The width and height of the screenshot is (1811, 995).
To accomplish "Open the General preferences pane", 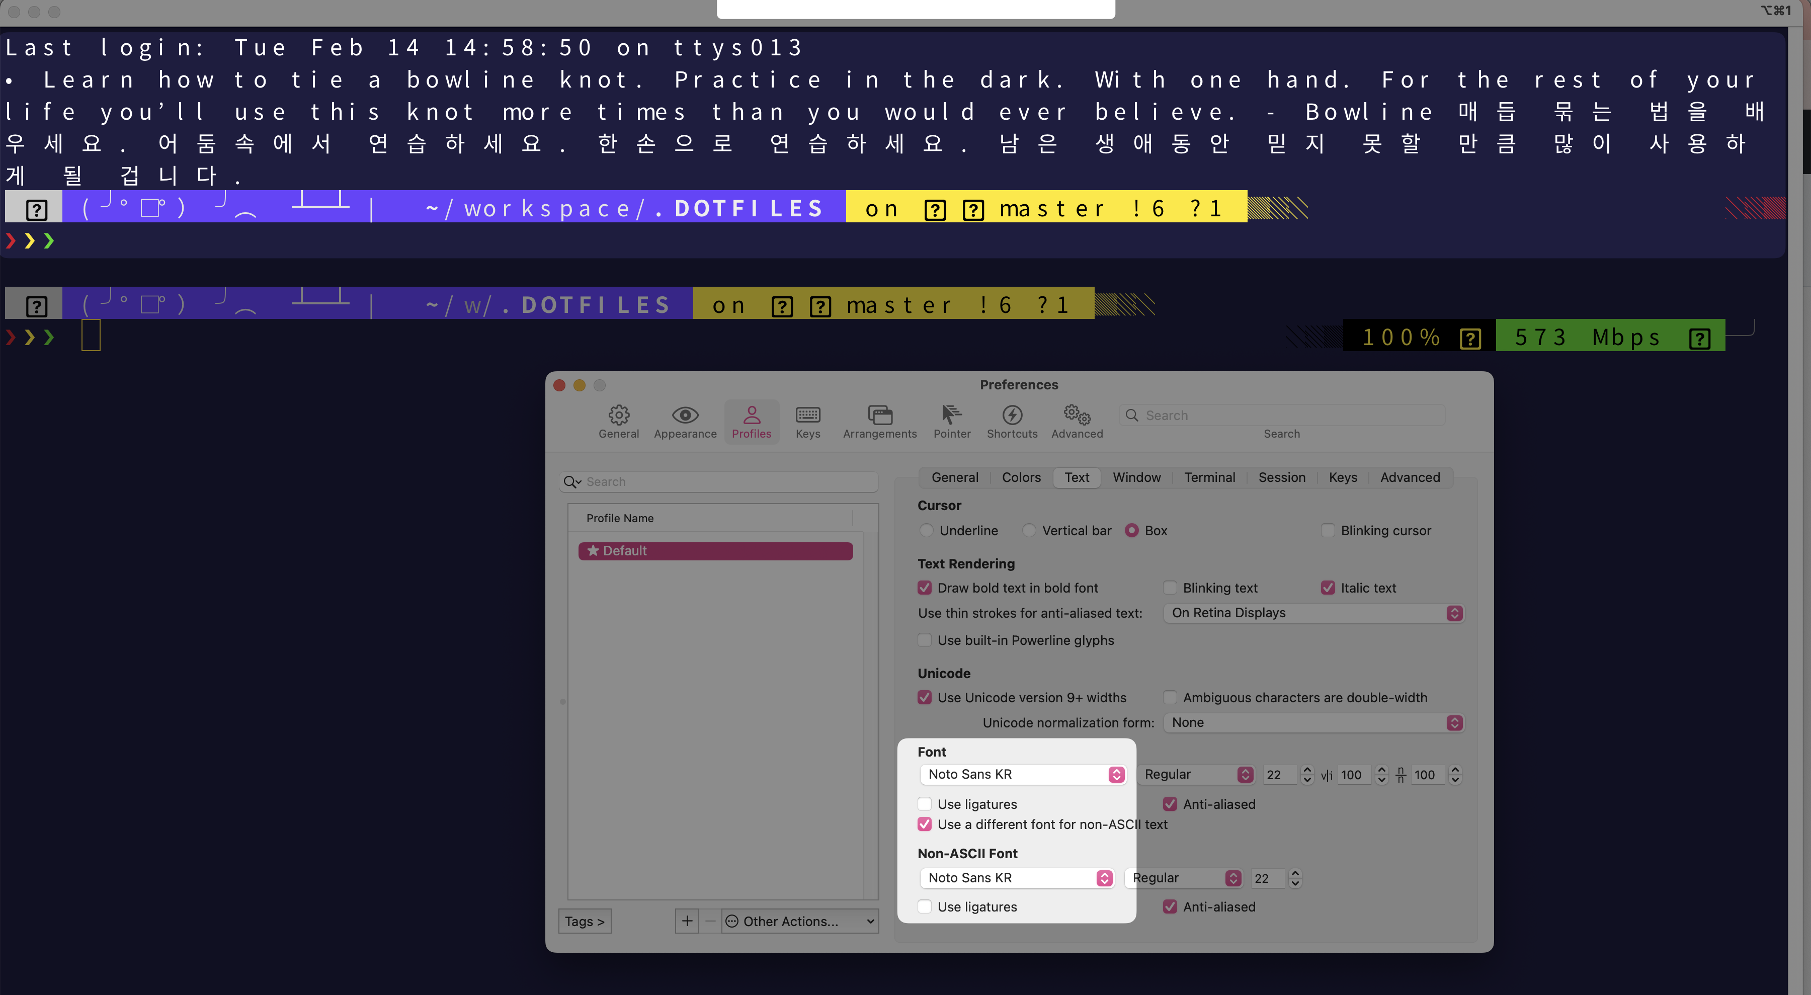I will click(x=618, y=421).
